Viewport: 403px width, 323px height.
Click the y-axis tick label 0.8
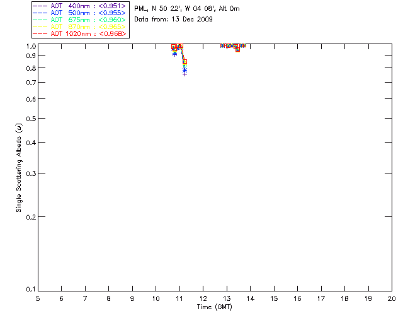tap(31, 69)
